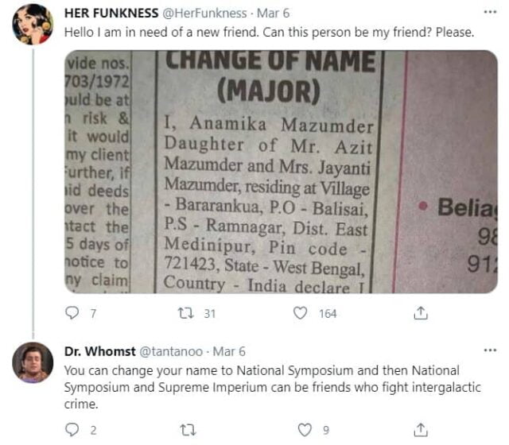Viewport: 509px width, 445px height.
Task: Open HER FUNKNESS profile picture
Action: tap(33, 24)
